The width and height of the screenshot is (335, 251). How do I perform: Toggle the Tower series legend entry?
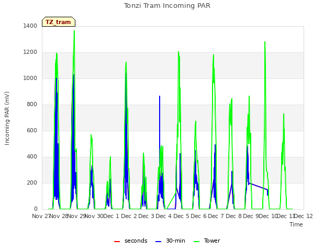tap(207, 241)
